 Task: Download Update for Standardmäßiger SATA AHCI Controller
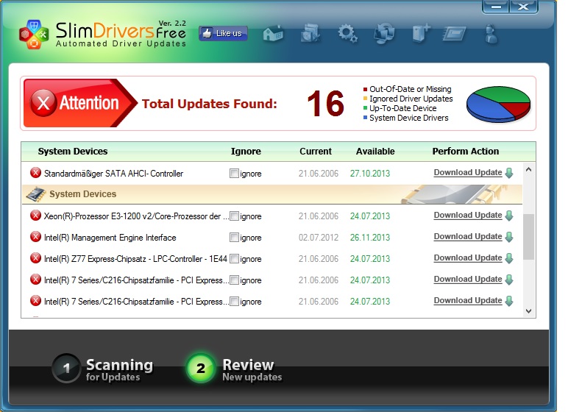click(468, 173)
